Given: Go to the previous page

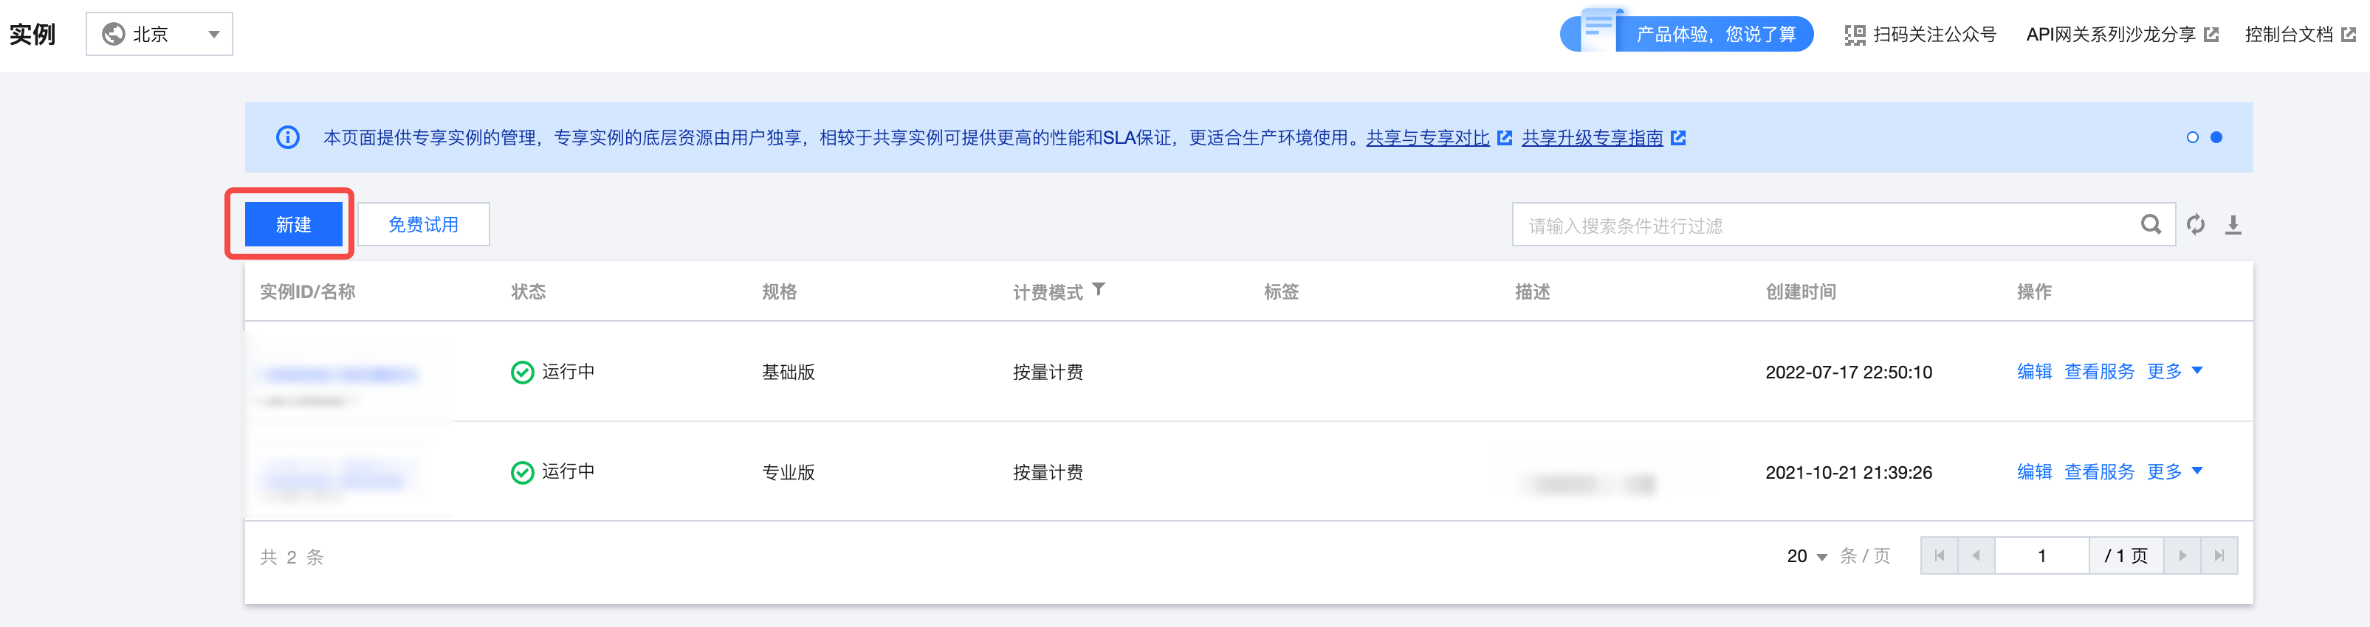Looking at the screenshot, I should click(1976, 555).
